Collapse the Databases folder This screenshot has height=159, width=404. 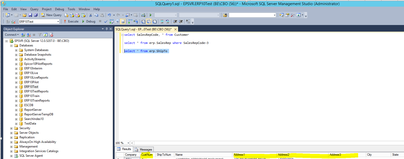coord(11,46)
